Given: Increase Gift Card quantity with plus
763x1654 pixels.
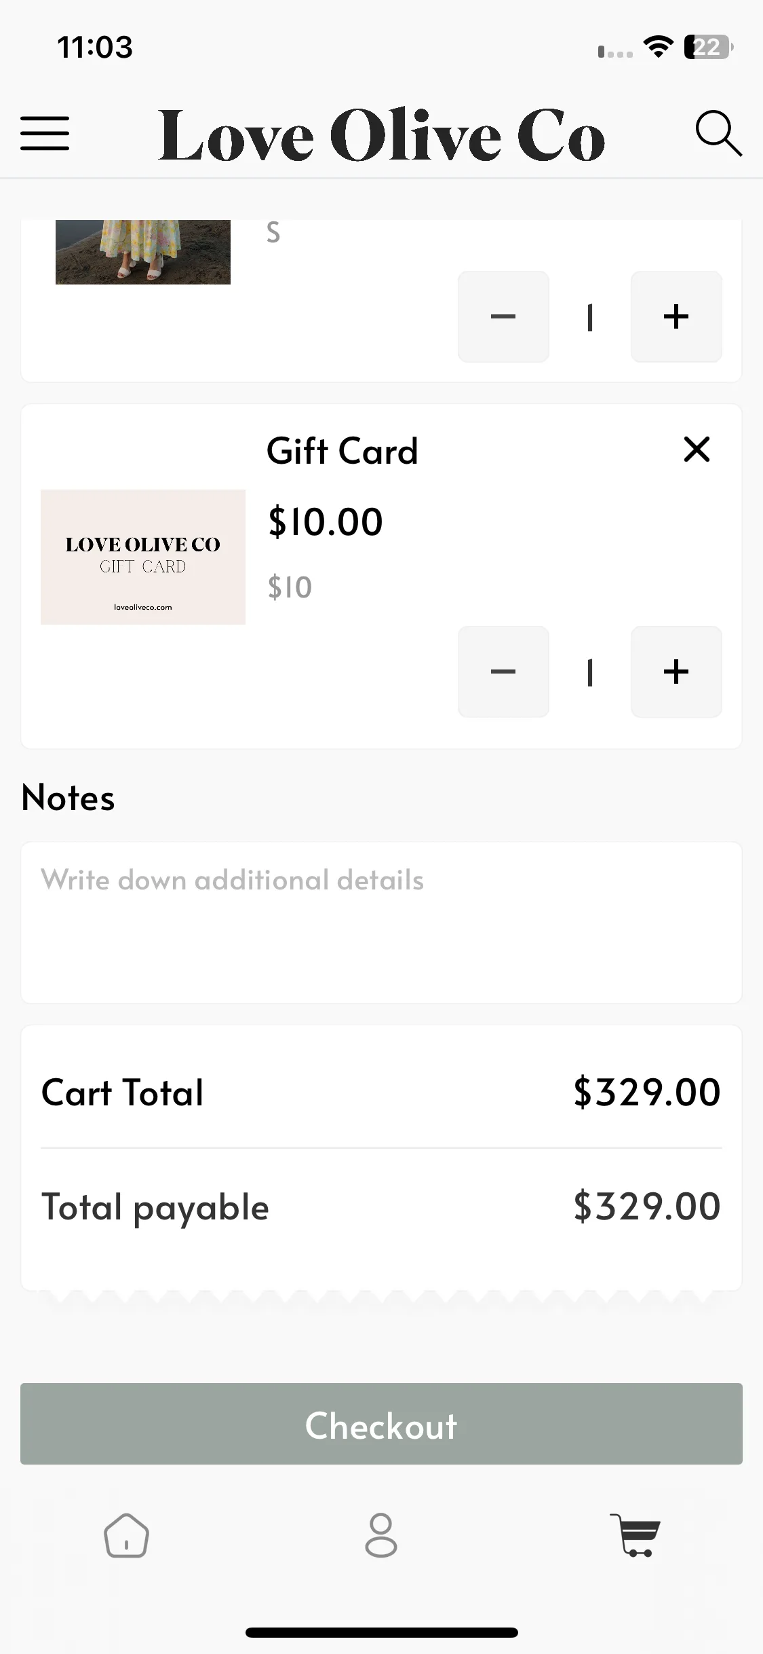Looking at the screenshot, I should click(676, 672).
